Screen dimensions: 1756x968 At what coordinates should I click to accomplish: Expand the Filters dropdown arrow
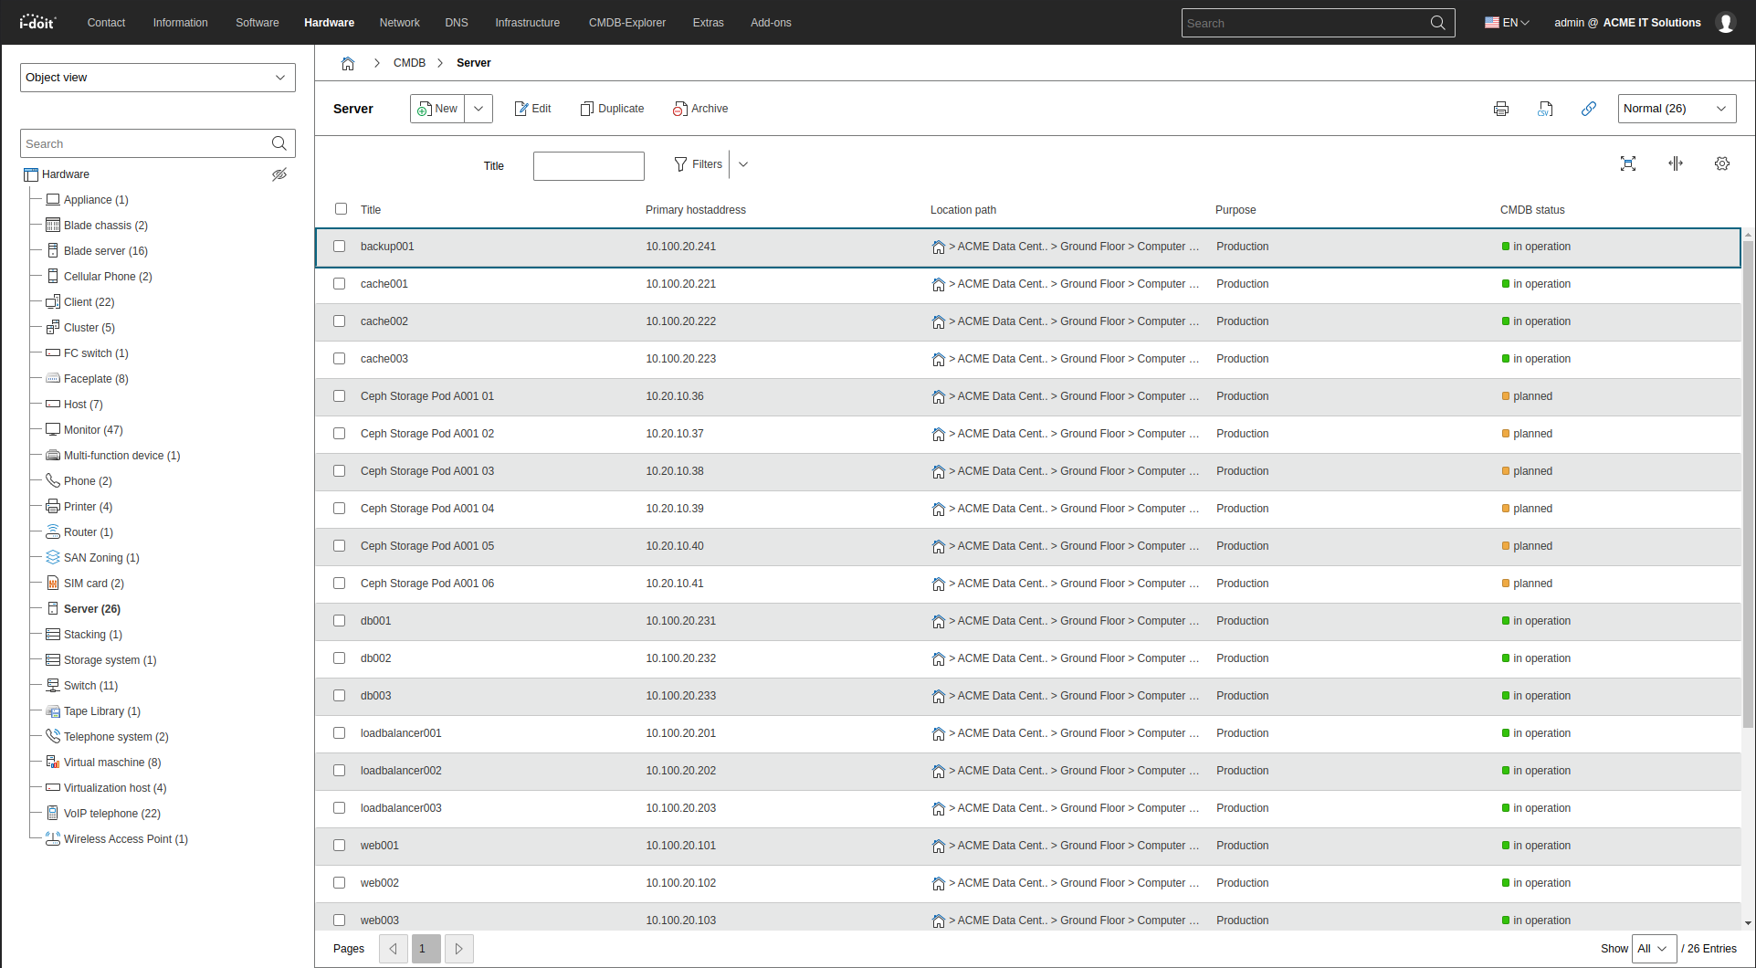click(743, 164)
